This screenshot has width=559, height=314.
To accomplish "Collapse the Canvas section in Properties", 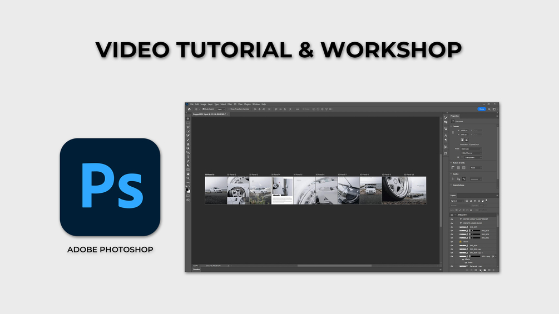I will 451,126.
